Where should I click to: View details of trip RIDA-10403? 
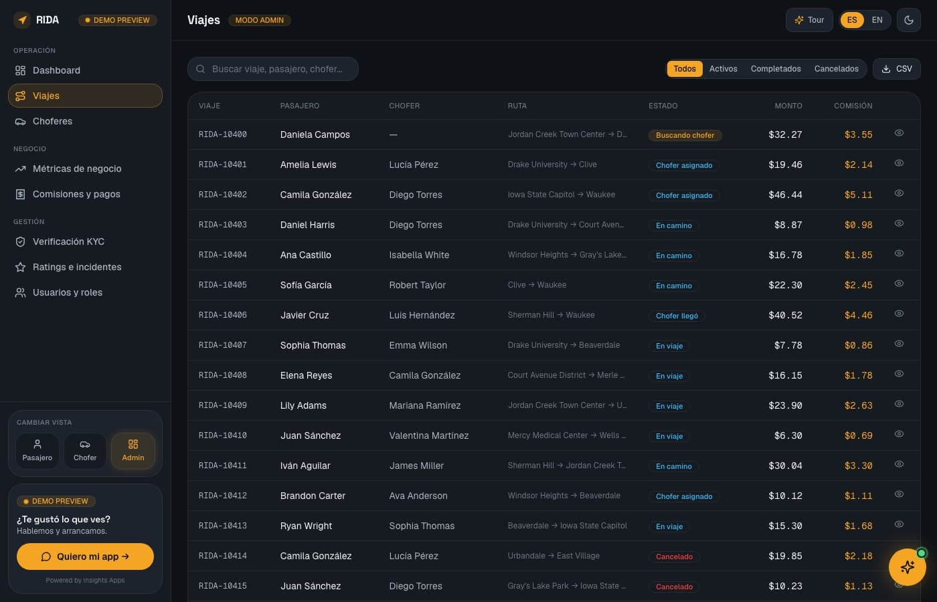pos(899,223)
